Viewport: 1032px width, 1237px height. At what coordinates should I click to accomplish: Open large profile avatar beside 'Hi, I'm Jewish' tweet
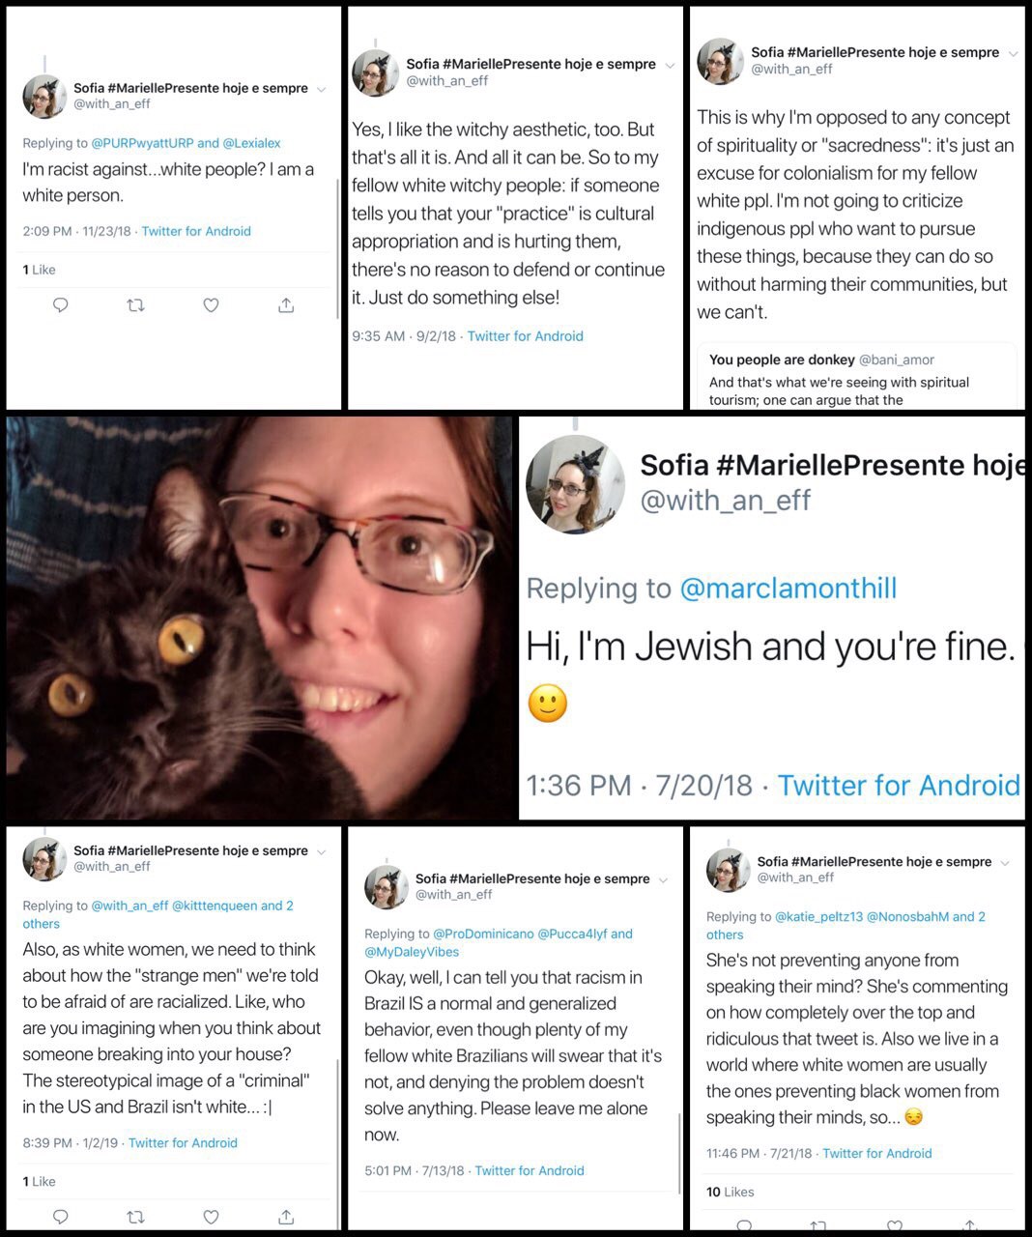[x=576, y=484]
